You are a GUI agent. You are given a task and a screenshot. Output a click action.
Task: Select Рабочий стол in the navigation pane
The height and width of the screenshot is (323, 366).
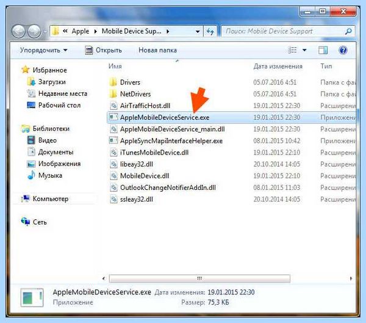coord(59,105)
